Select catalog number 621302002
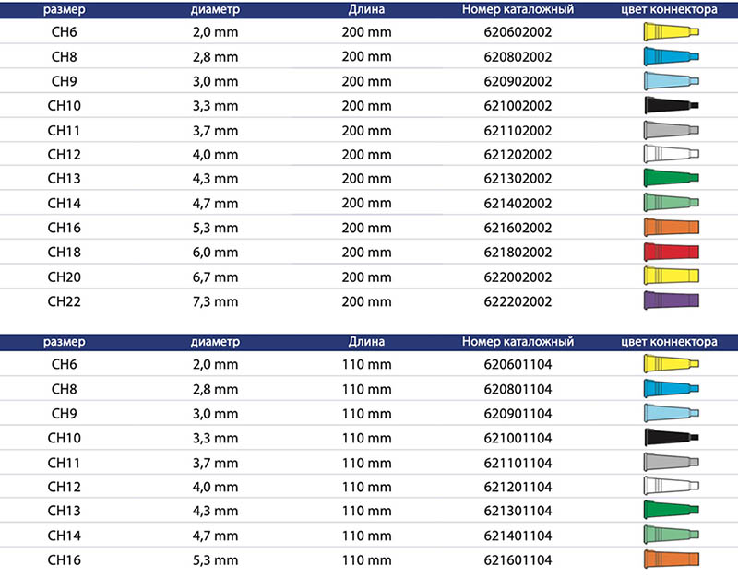Image resolution: width=738 pixels, height=577 pixels. coord(518,178)
